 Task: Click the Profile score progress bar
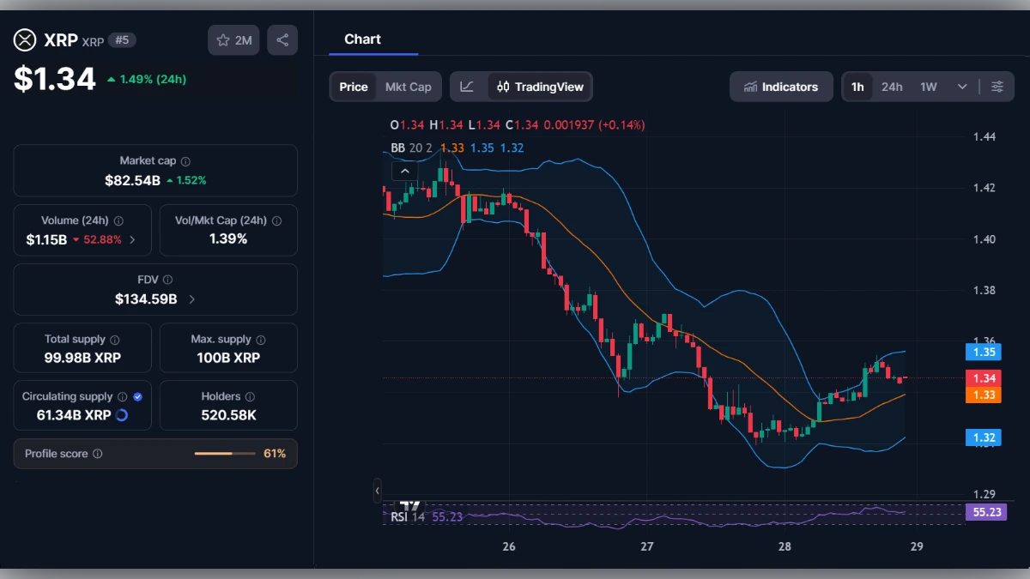click(x=225, y=454)
